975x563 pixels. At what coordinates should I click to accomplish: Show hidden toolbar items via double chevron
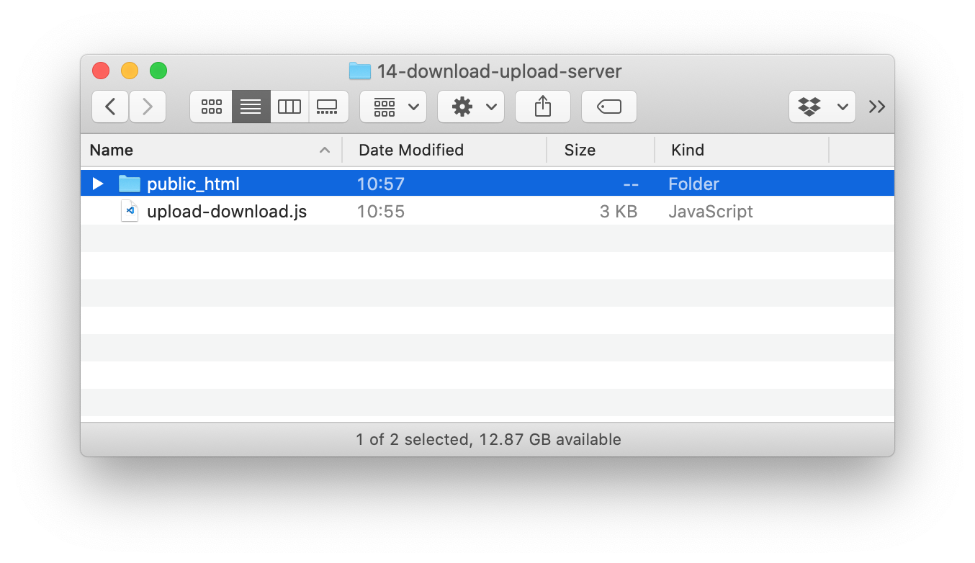[876, 107]
